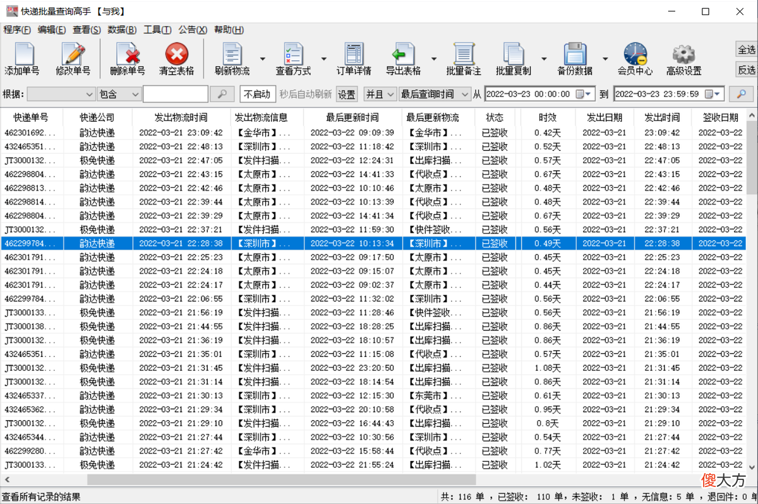Image resolution: width=758 pixels, height=504 pixels.
Task: Click the horizontal scrollbar thumb
Action: [281, 480]
